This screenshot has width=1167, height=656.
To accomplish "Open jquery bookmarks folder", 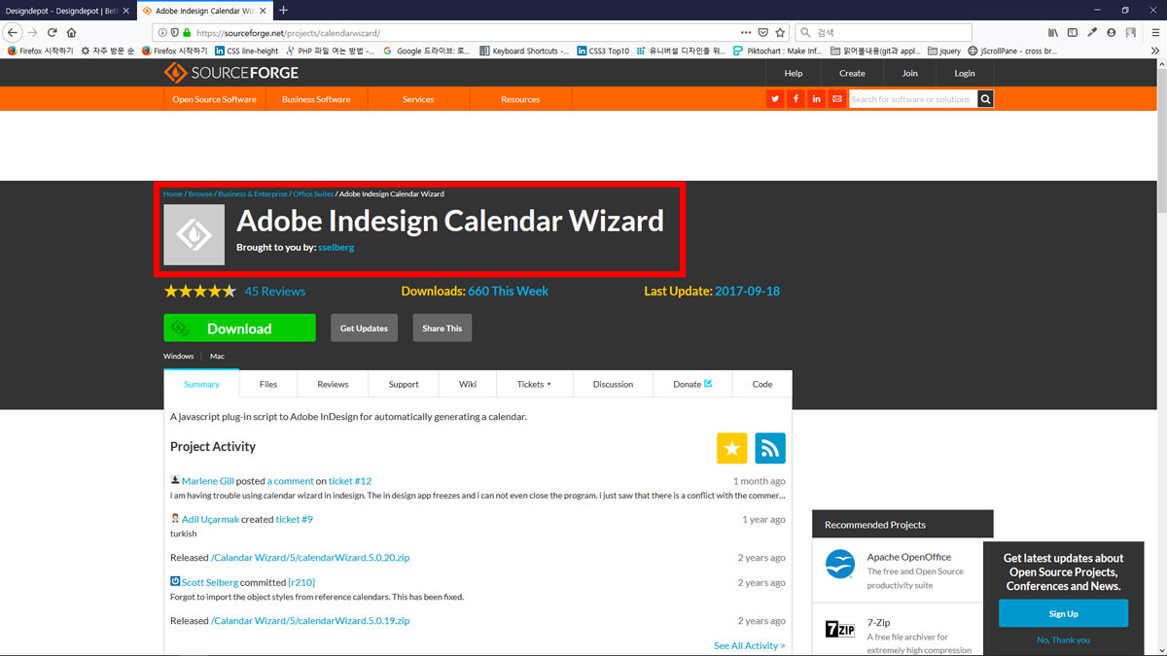I will click(944, 51).
